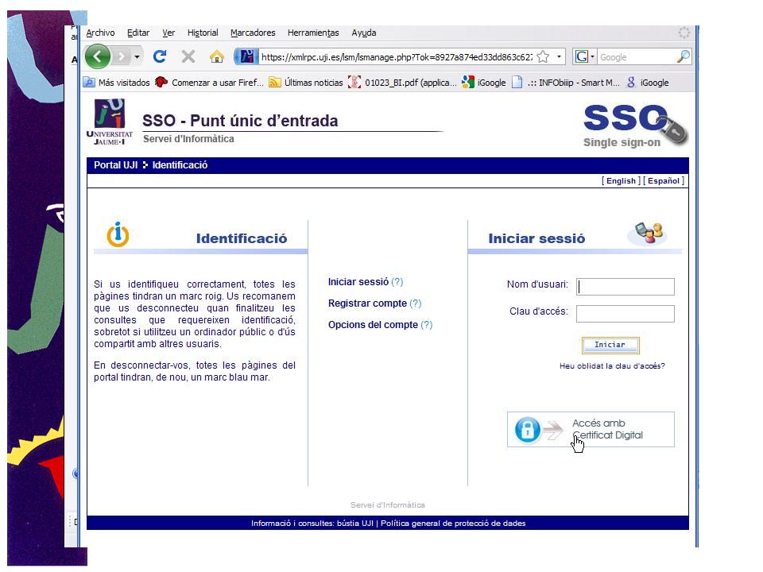Reload the page with the refresh icon
Viewport: 763px width, 572px height.
click(x=160, y=57)
